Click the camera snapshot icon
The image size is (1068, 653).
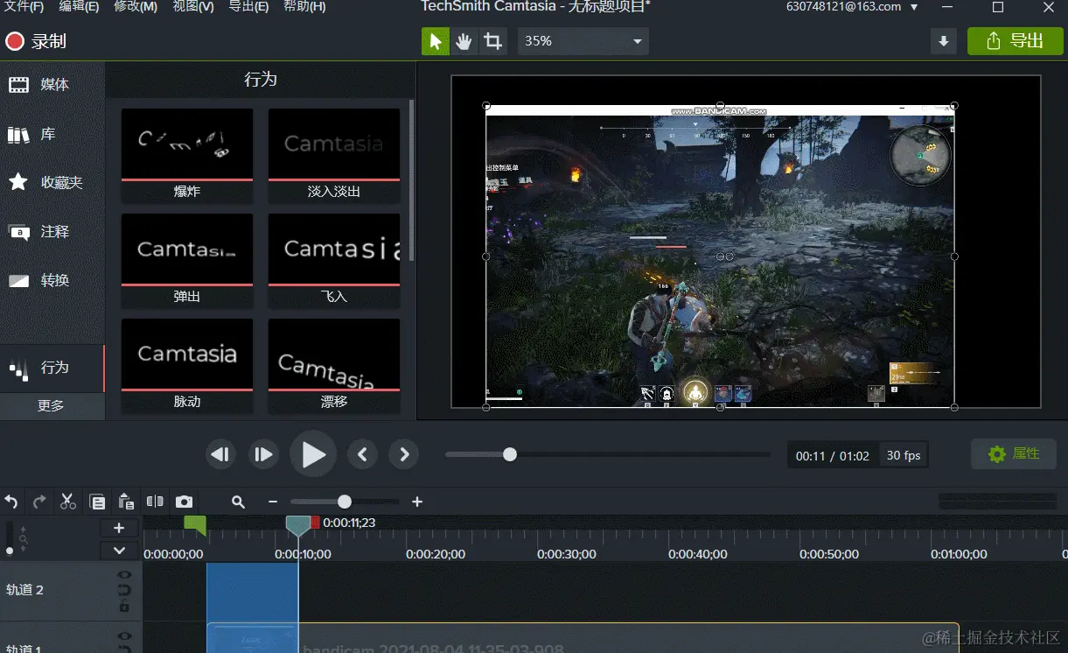click(184, 502)
